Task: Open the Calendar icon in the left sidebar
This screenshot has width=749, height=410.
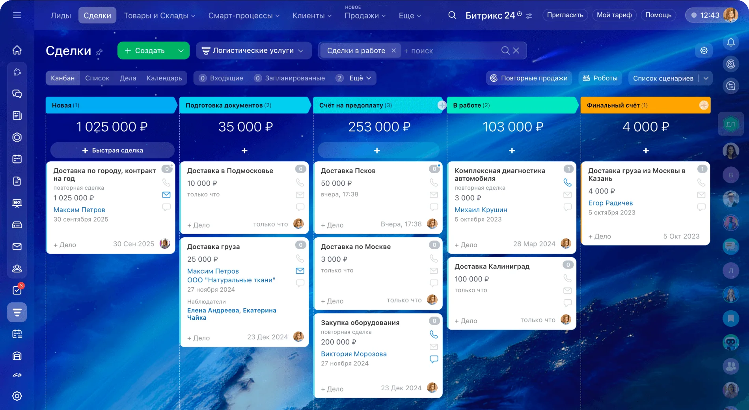Action: pos(17,159)
